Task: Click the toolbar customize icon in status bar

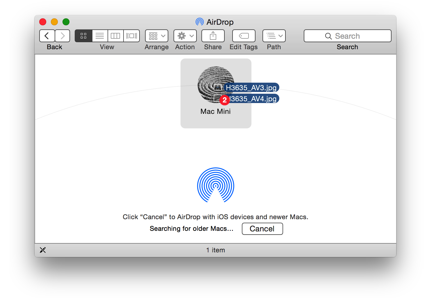Action: [x=43, y=250]
